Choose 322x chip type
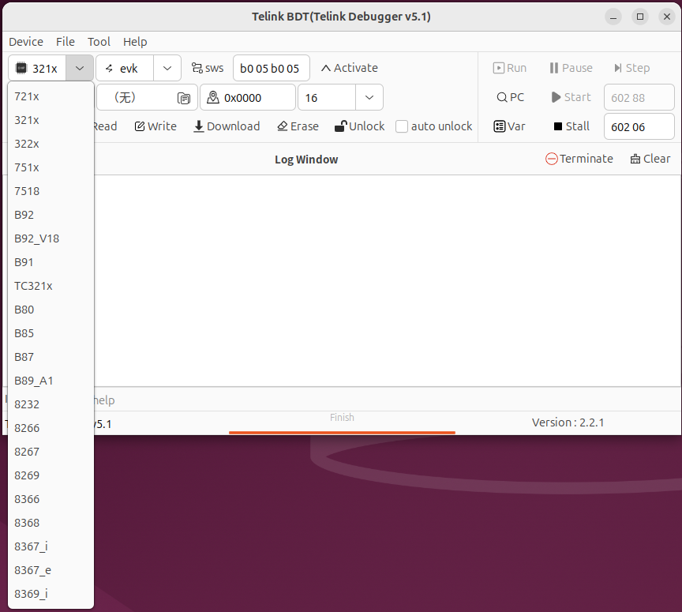The image size is (682, 612). [x=51, y=144]
